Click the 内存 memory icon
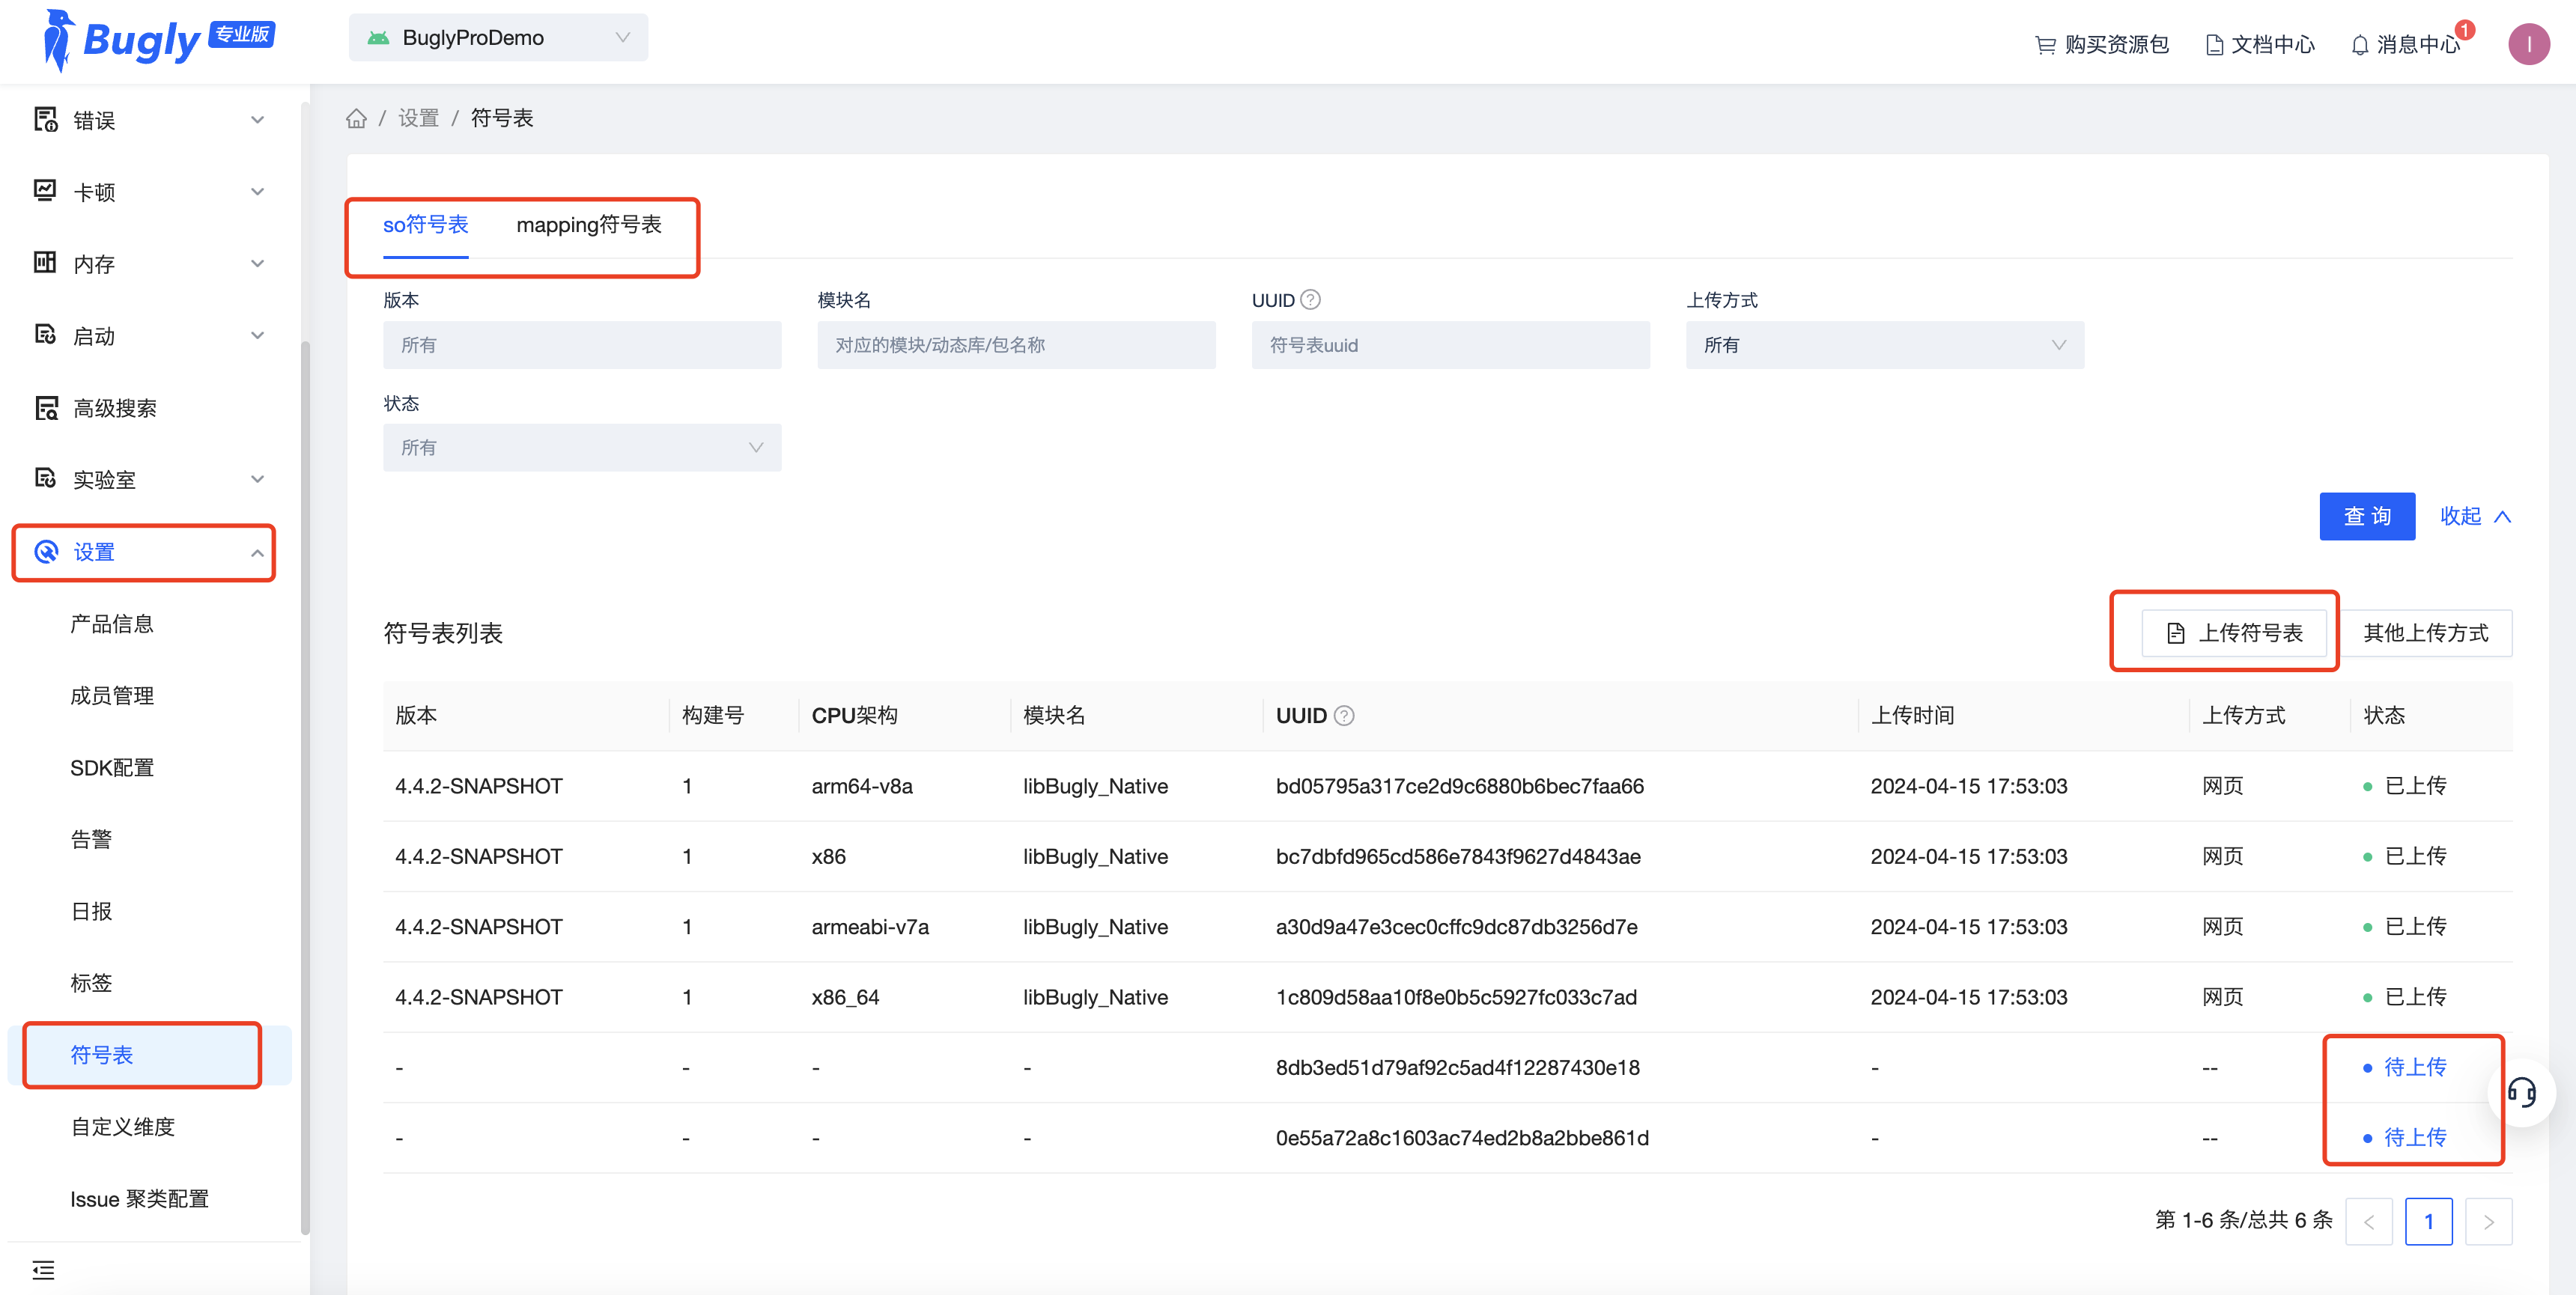 coord(45,263)
